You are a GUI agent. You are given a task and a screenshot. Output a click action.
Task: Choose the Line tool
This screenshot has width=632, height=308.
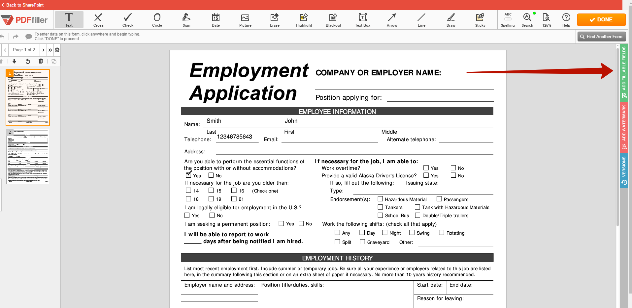(421, 19)
